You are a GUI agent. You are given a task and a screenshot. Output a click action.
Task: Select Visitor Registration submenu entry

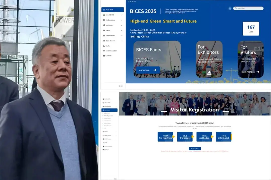pyautogui.click(x=108, y=116)
